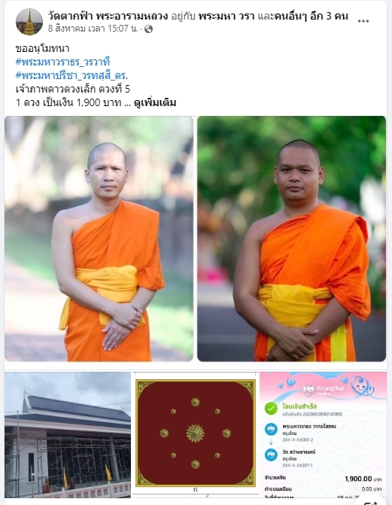The image size is (392, 505).
Task: Click the public globe audience icon
Action: coord(148,29)
